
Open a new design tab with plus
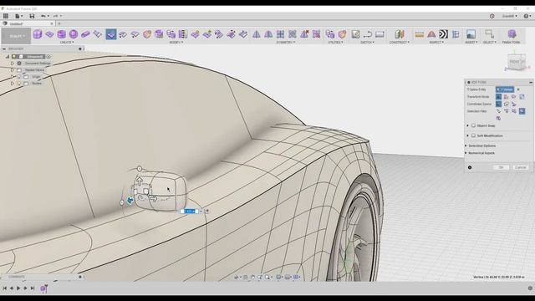click(59, 23)
